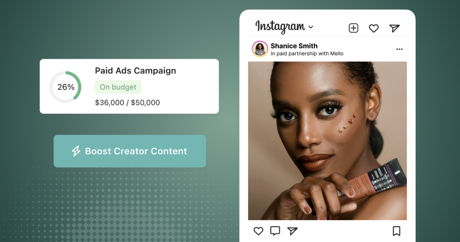The image size is (460, 242).
Task: Share the post using the bottom paper plane
Action: coord(292,231)
